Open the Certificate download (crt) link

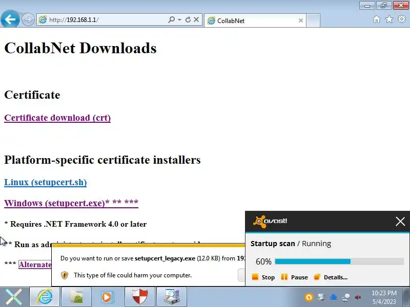point(57,118)
